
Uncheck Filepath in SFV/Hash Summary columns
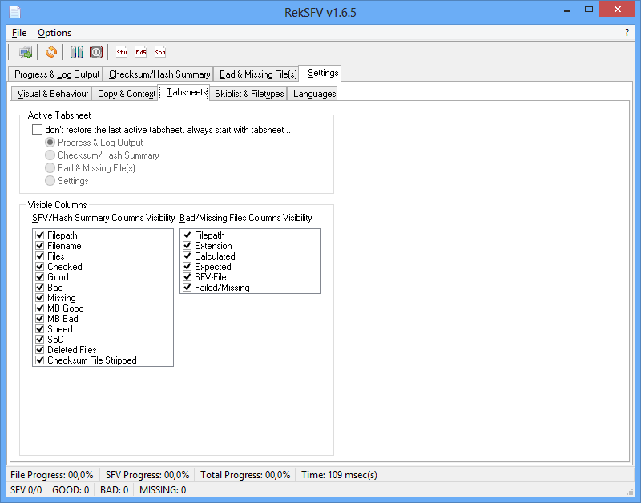pyautogui.click(x=39, y=235)
